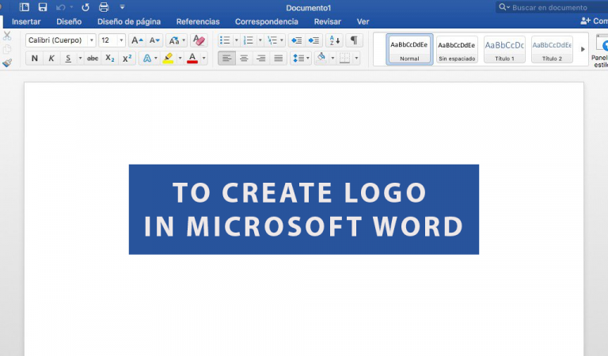This screenshot has height=356, width=608.
Task: Click the Decrease Indent icon
Action: pos(297,40)
